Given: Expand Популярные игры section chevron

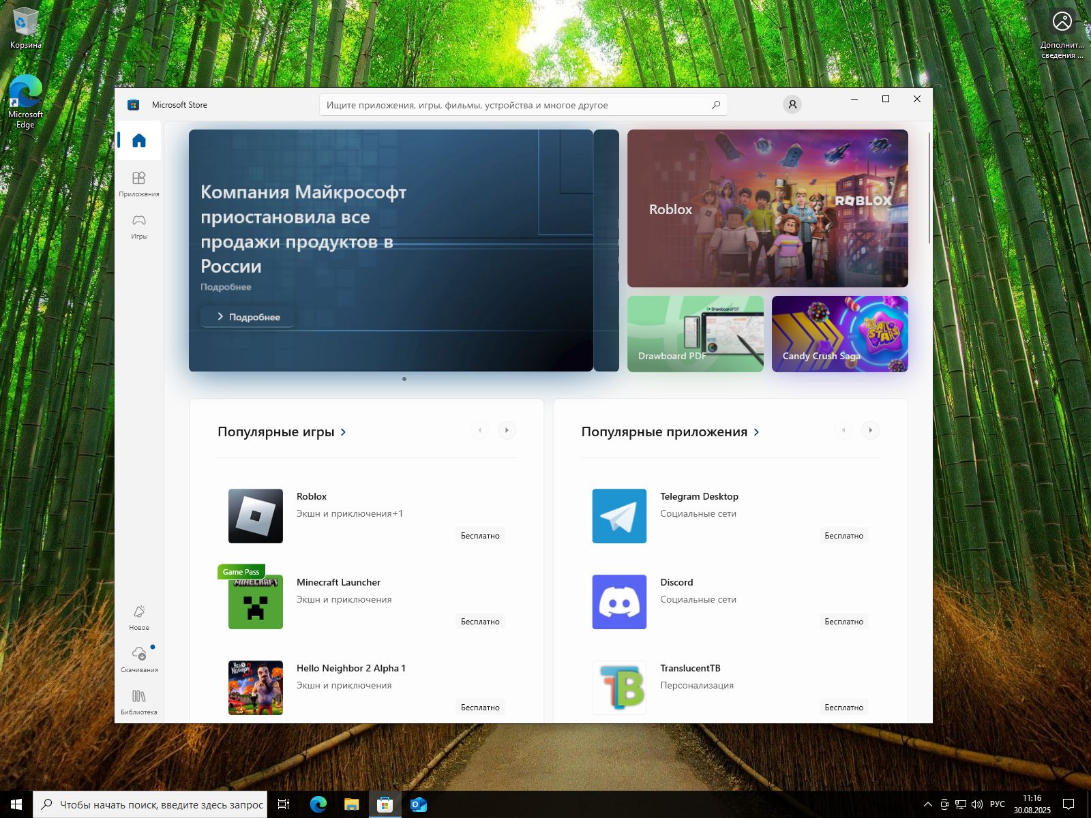Looking at the screenshot, I should click(x=343, y=432).
